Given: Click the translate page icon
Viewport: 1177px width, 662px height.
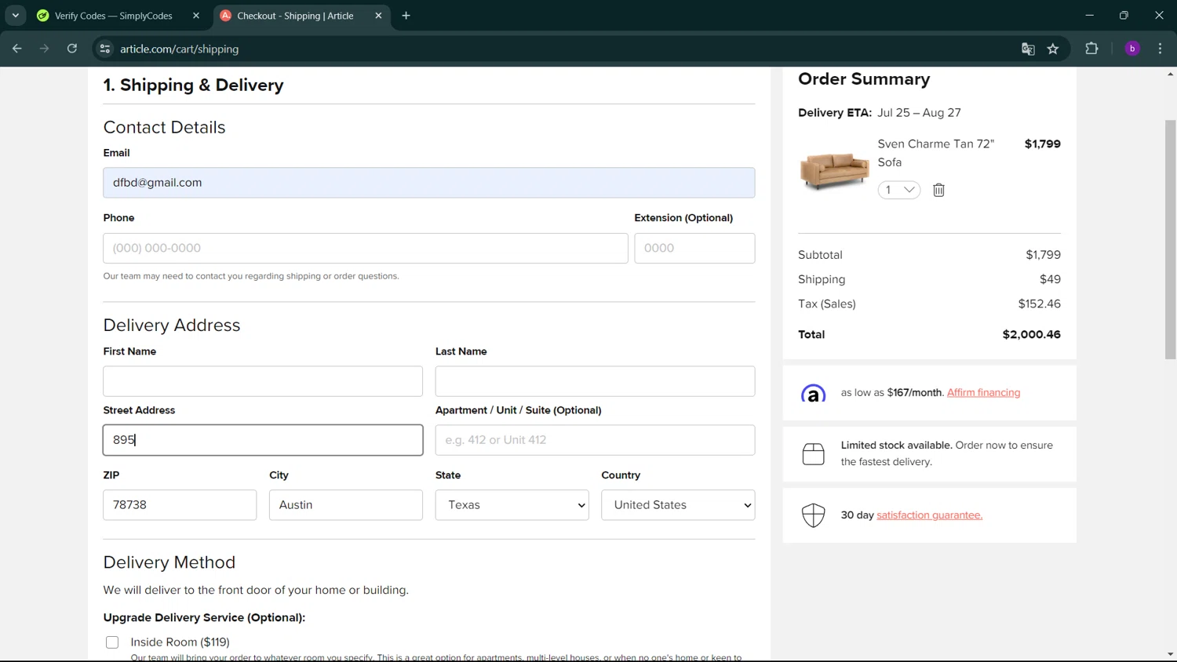Looking at the screenshot, I should (1028, 49).
